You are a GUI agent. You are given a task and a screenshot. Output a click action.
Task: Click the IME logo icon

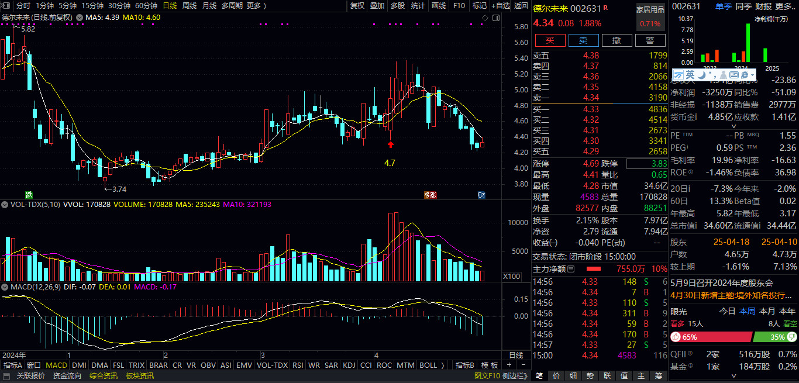(679, 75)
